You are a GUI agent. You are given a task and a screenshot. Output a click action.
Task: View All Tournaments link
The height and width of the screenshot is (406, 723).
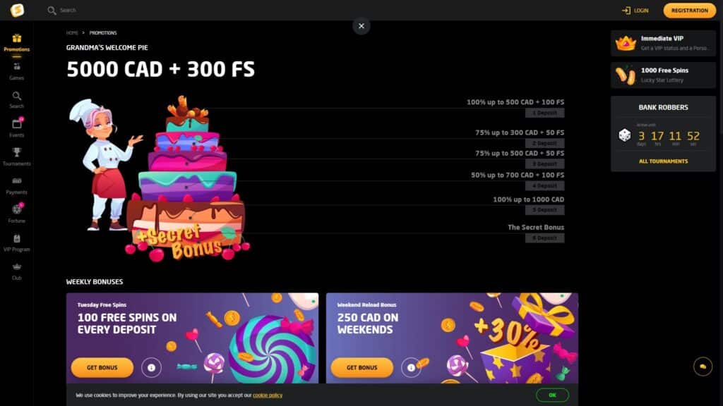click(663, 161)
